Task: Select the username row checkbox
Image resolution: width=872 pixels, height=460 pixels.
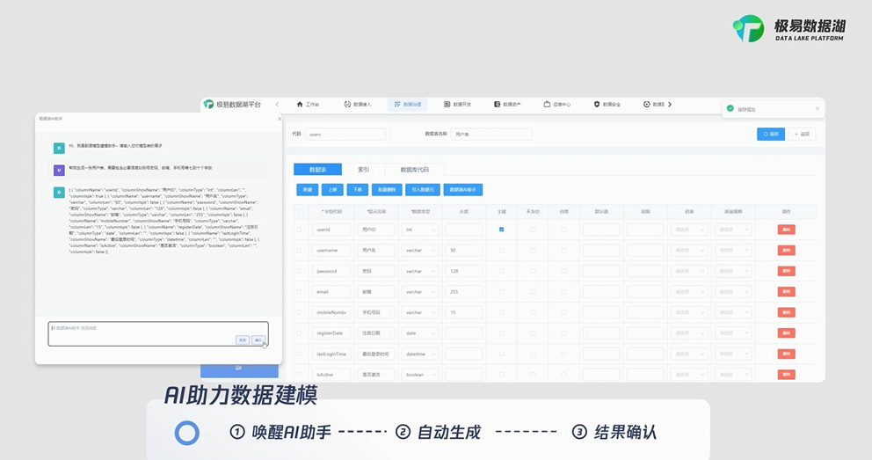Action: pyautogui.click(x=299, y=251)
